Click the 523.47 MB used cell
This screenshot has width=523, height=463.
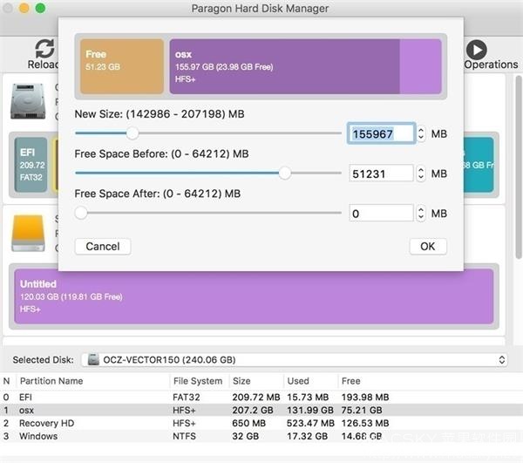(310, 423)
